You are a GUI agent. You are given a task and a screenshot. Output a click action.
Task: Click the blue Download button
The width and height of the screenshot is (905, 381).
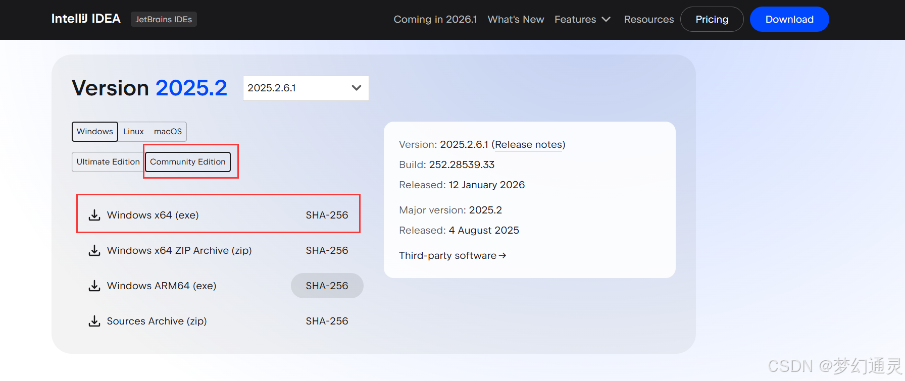(x=789, y=19)
